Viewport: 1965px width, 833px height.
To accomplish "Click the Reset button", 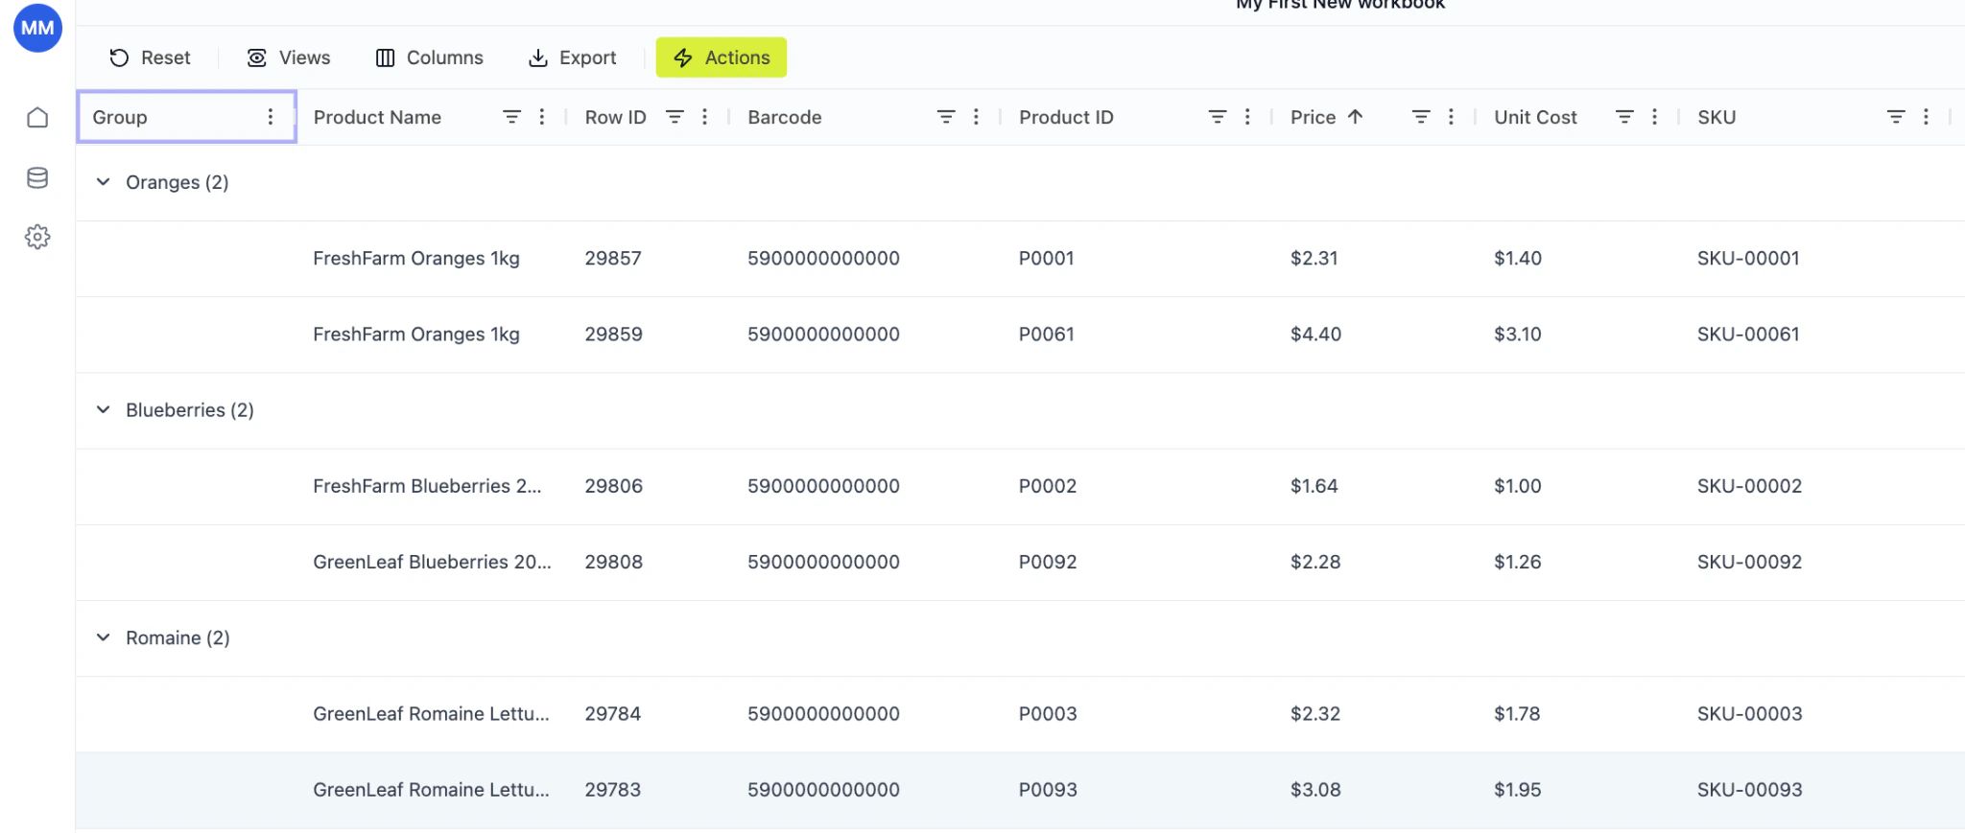I will 150,58.
